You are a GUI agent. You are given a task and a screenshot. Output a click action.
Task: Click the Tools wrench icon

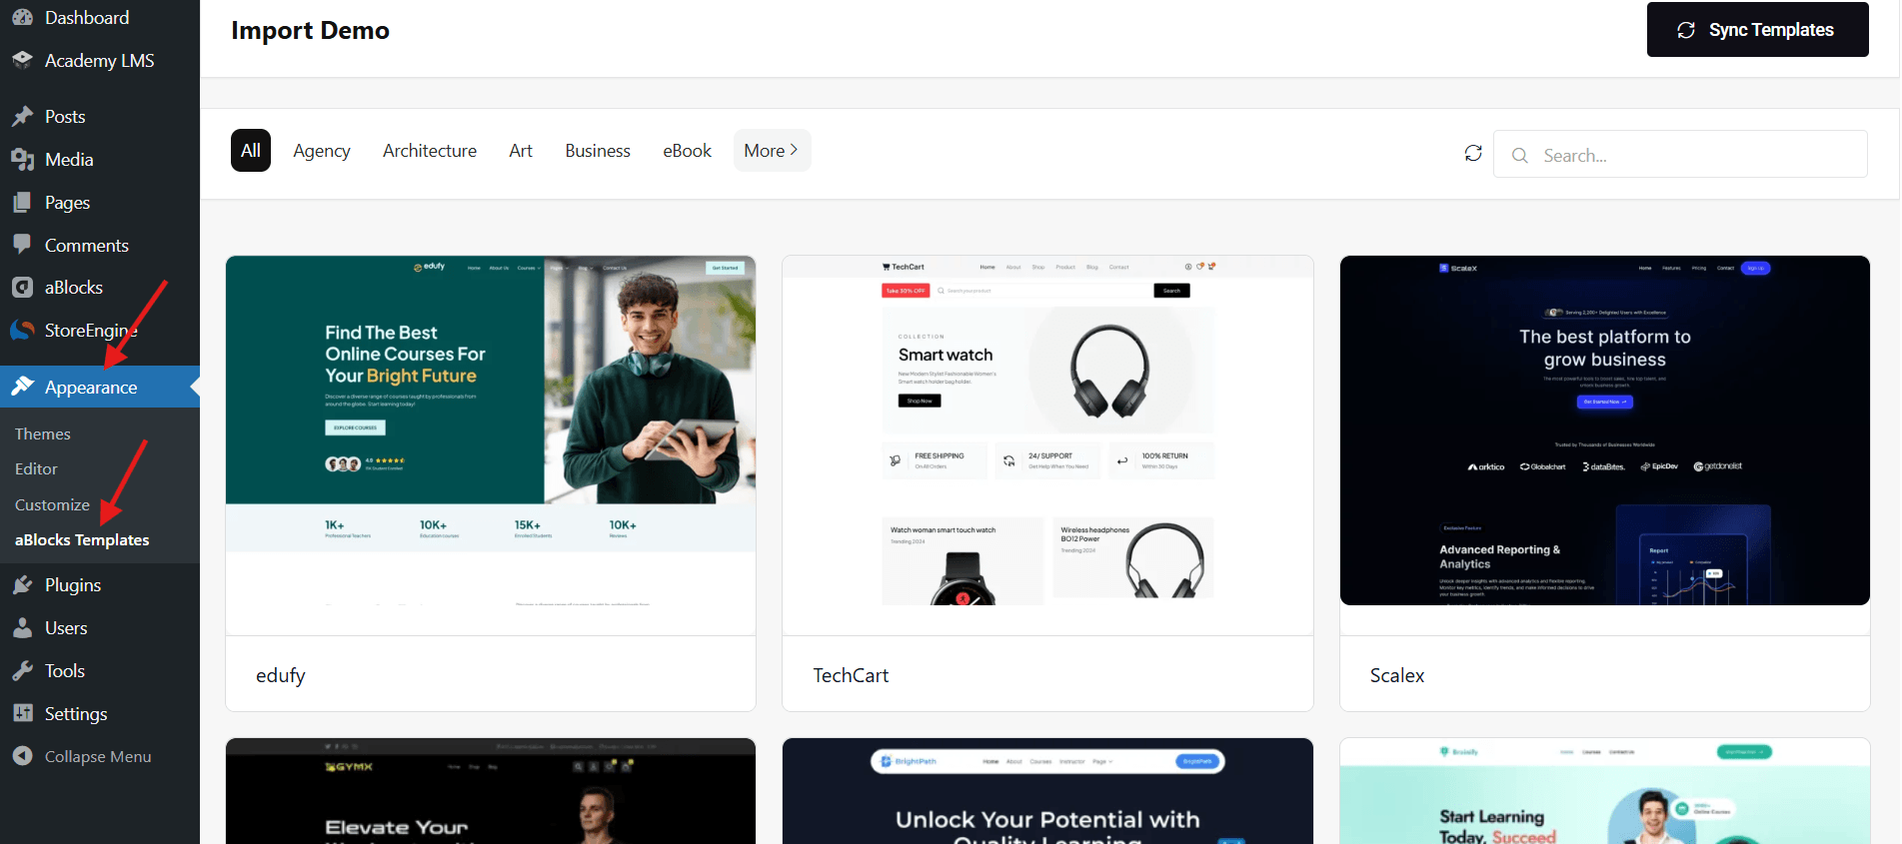[x=22, y=671]
